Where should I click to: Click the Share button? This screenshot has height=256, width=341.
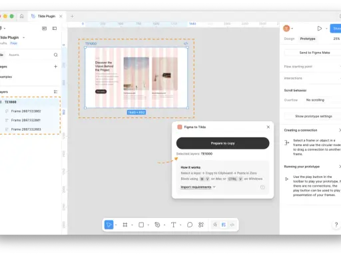coord(336,29)
